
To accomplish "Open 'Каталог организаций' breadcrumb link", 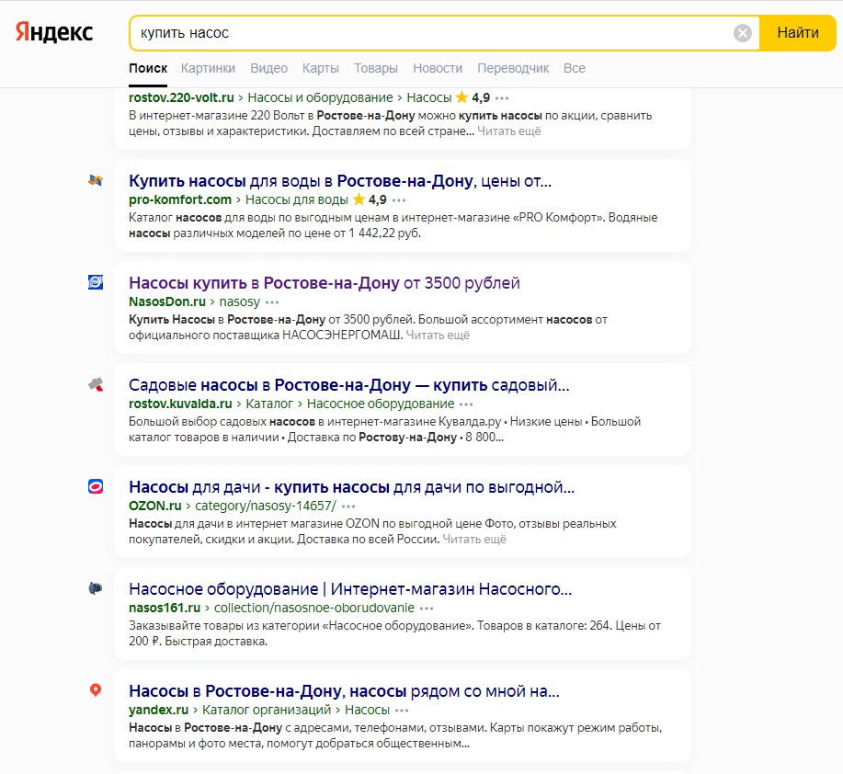I will tap(267, 710).
